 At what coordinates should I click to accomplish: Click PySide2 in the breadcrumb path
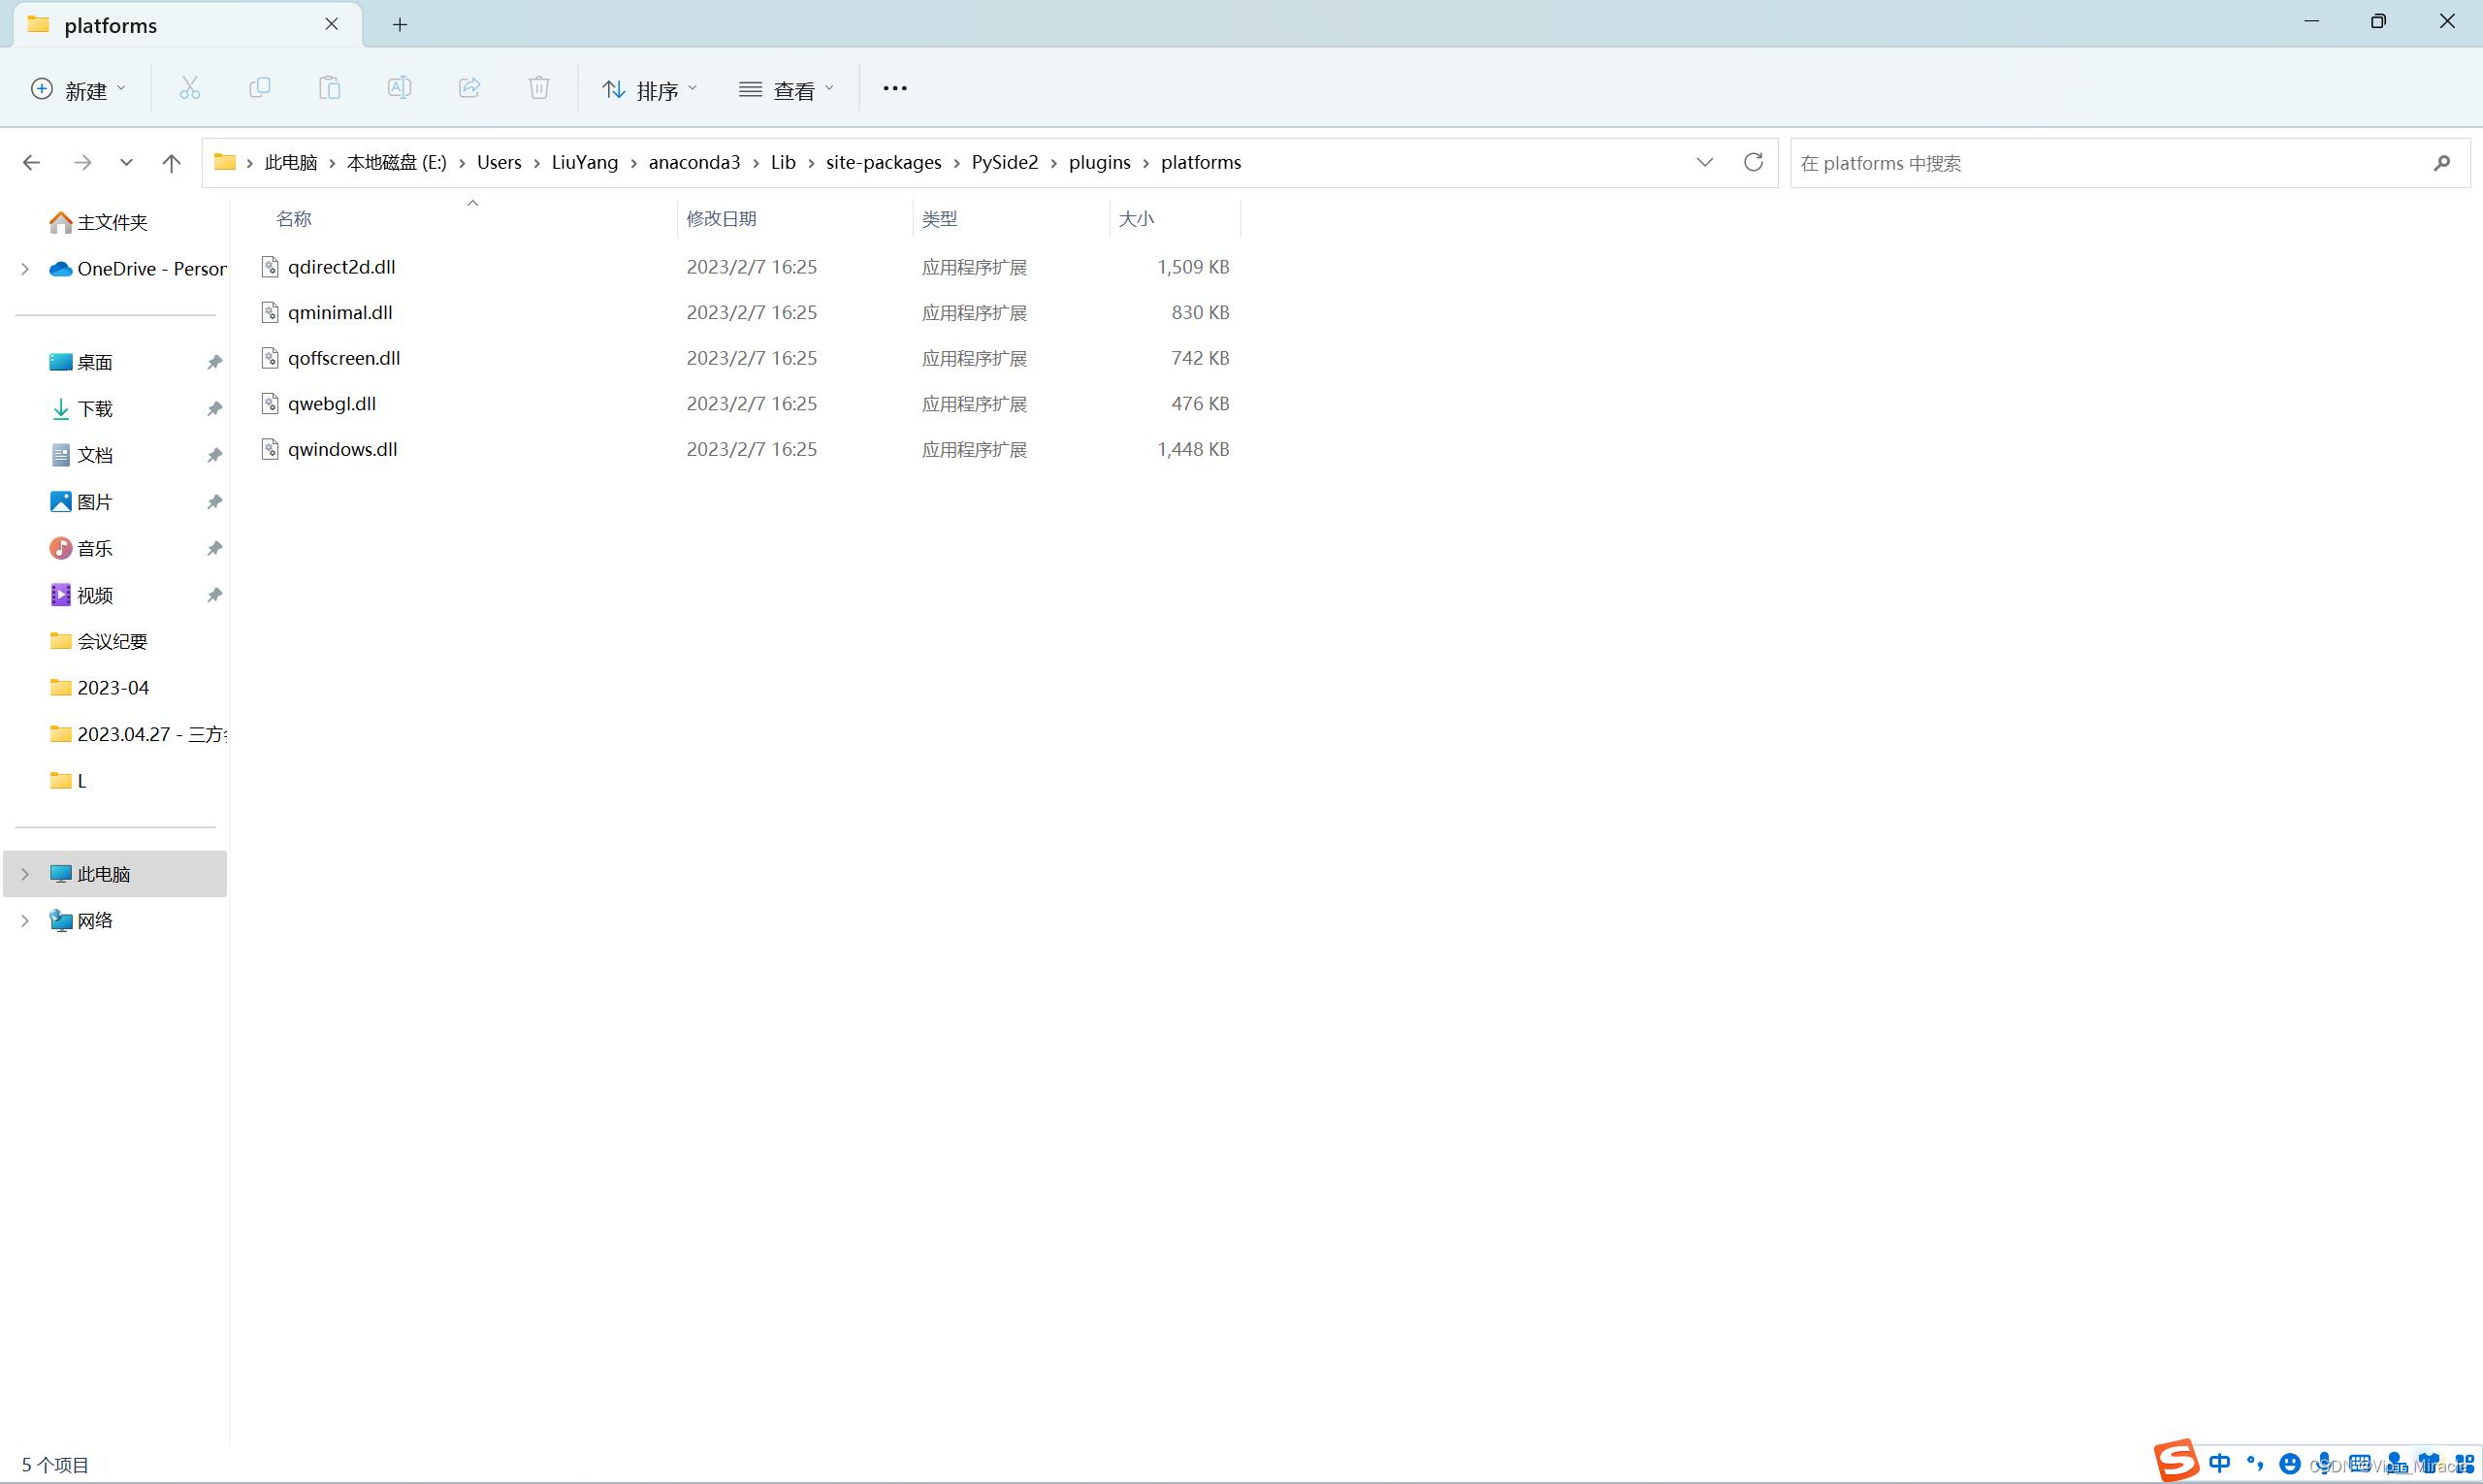1005,162
